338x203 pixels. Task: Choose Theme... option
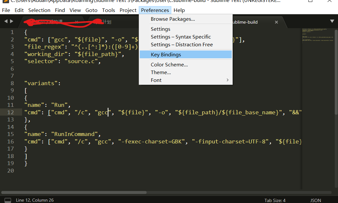point(186,73)
